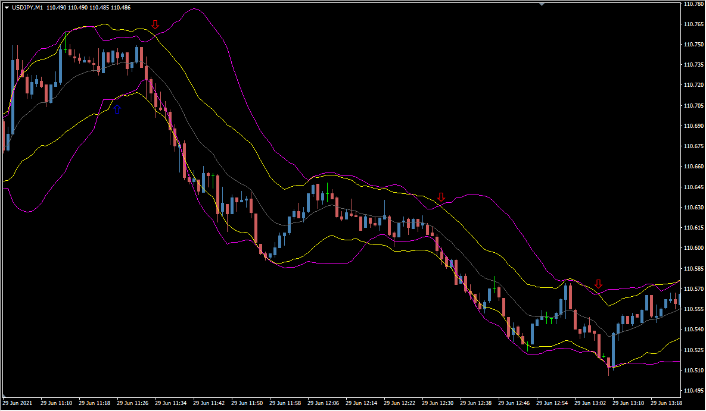
Task: Click the 110.495 price scale label
Action: click(x=693, y=390)
